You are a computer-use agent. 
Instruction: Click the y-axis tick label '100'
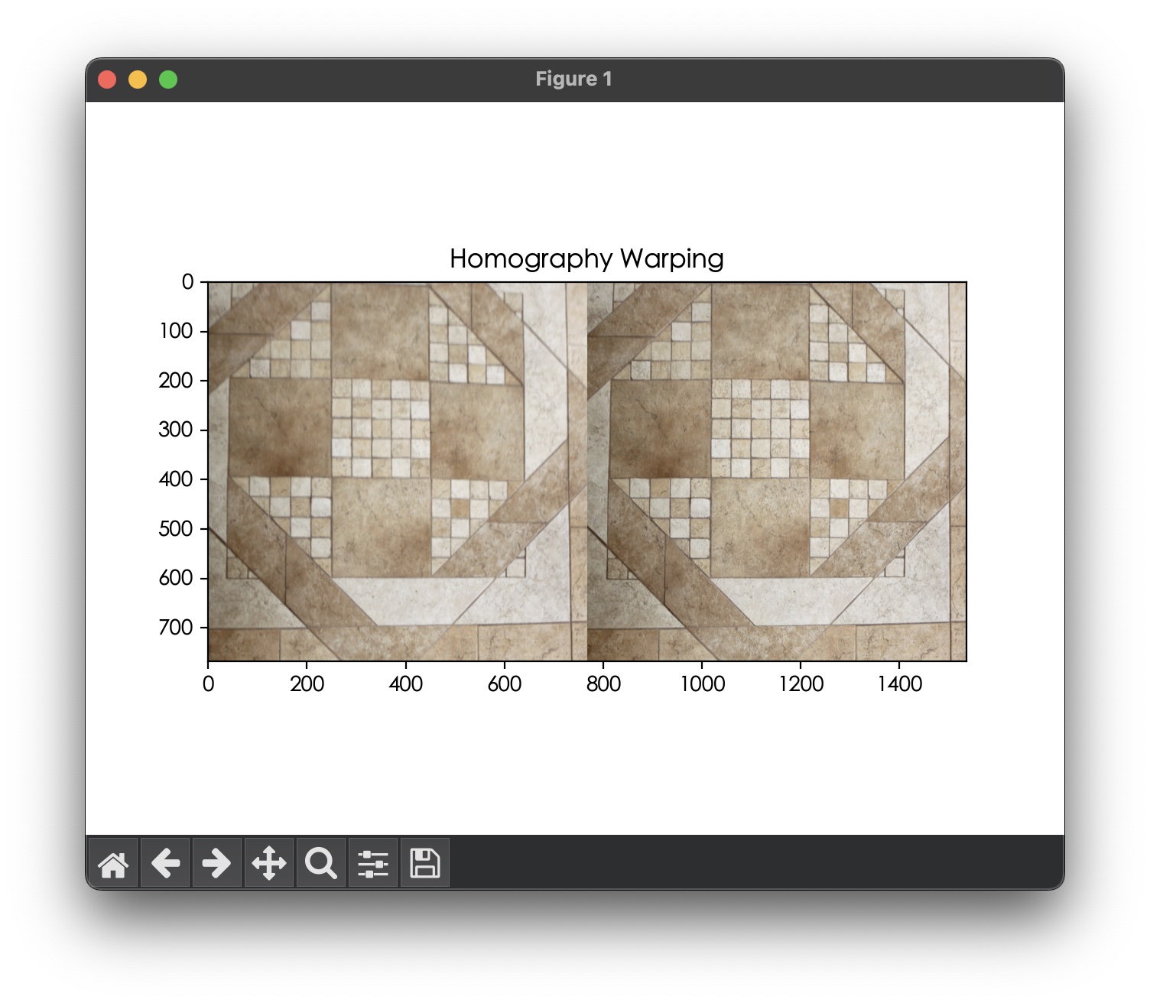click(x=176, y=331)
